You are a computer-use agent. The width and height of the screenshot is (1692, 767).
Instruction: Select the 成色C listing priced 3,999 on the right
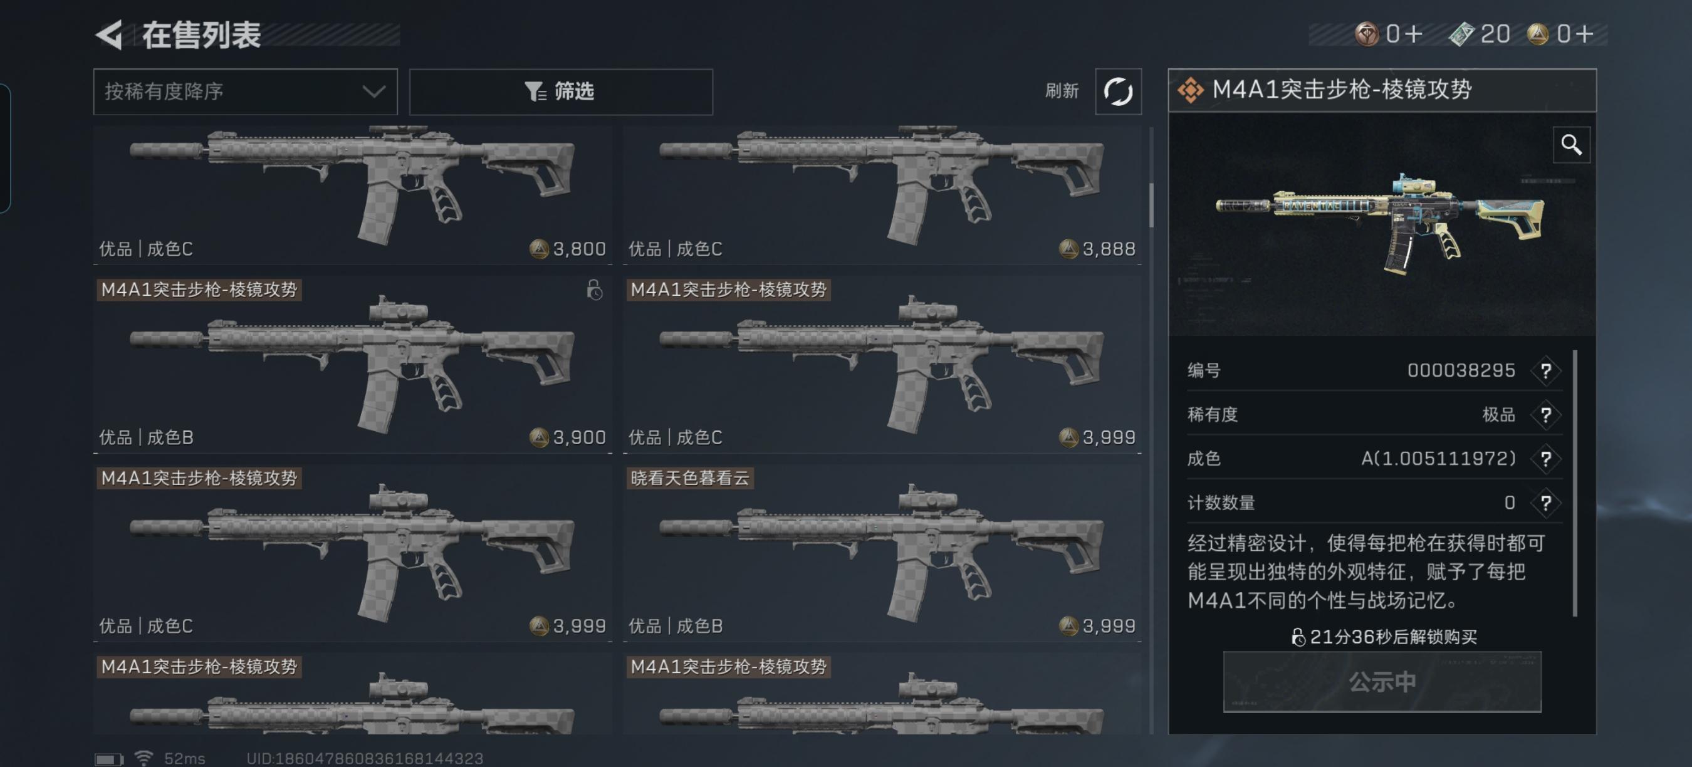[882, 365]
